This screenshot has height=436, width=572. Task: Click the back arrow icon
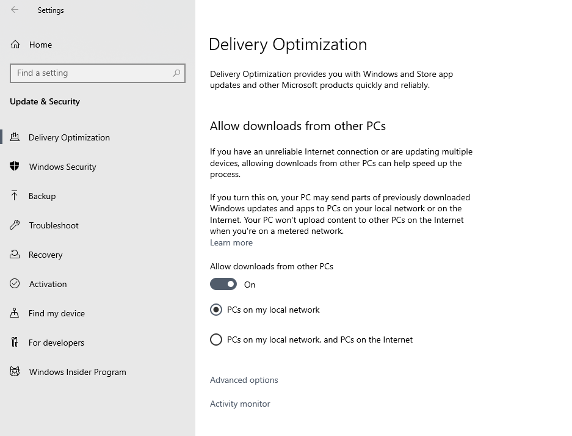[x=15, y=10]
